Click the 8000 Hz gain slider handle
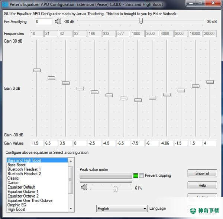Viewport: 223px width, 219px height. pos(181,90)
